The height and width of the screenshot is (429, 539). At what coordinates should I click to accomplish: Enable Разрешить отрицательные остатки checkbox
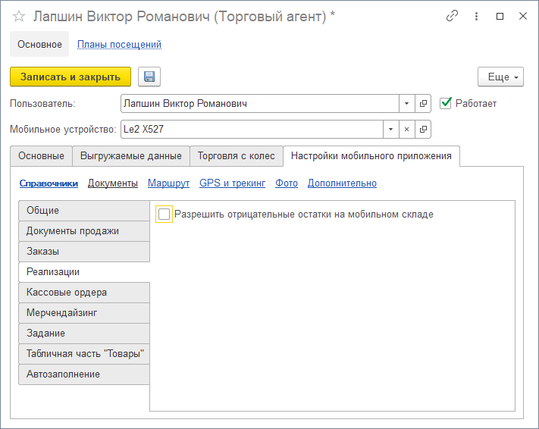point(164,214)
